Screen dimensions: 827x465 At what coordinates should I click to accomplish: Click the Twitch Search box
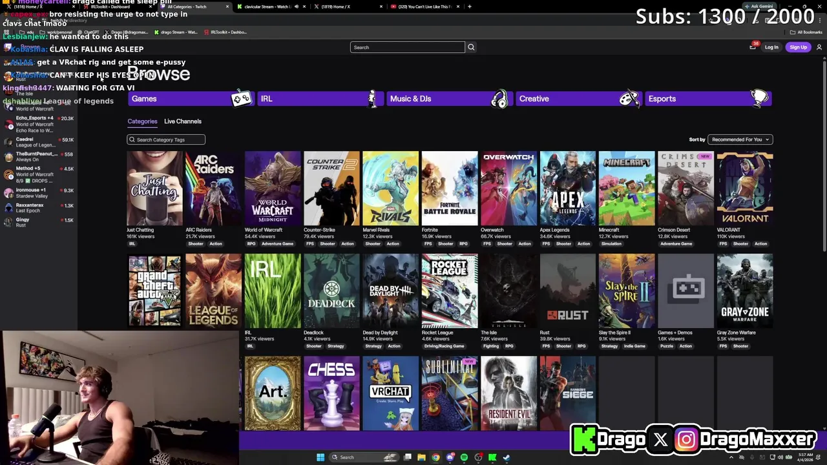tap(407, 47)
